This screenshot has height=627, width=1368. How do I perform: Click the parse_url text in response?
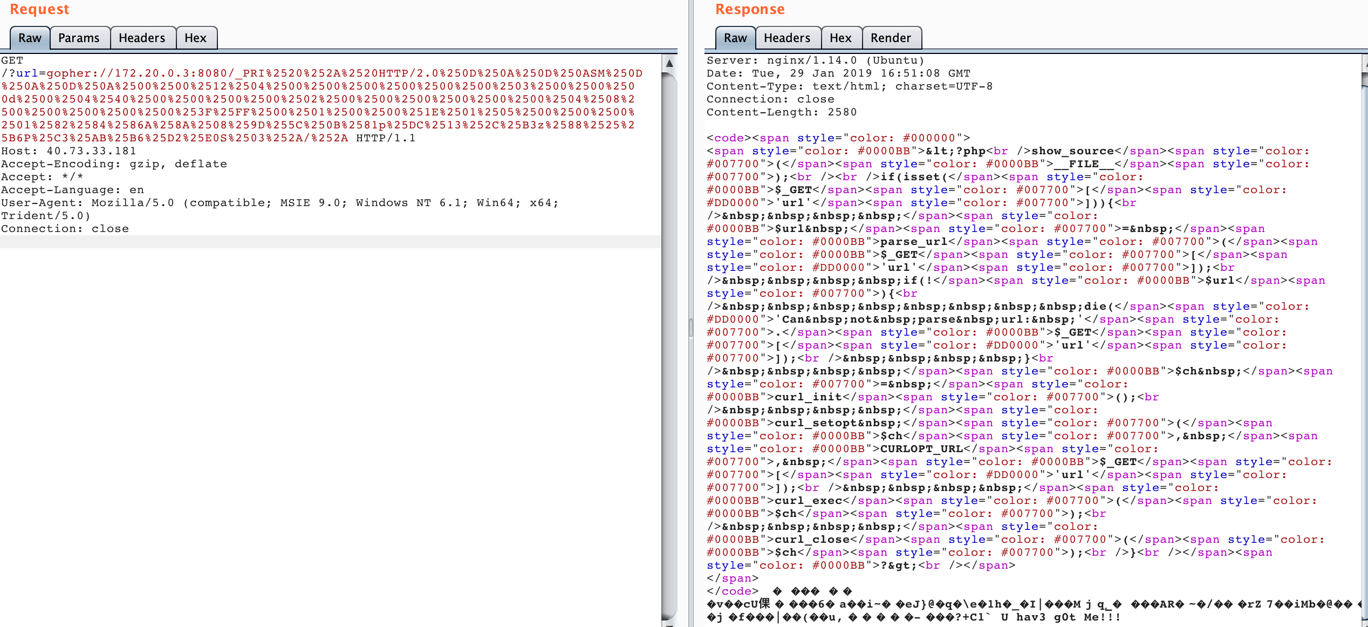pos(914,242)
